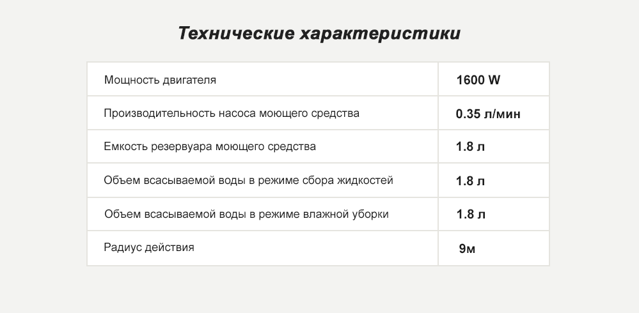
Task: Select the word "Производительность" in the table
Action: click(x=159, y=114)
